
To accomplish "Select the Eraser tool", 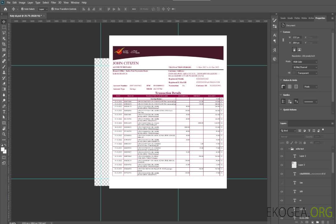I will (4, 84).
